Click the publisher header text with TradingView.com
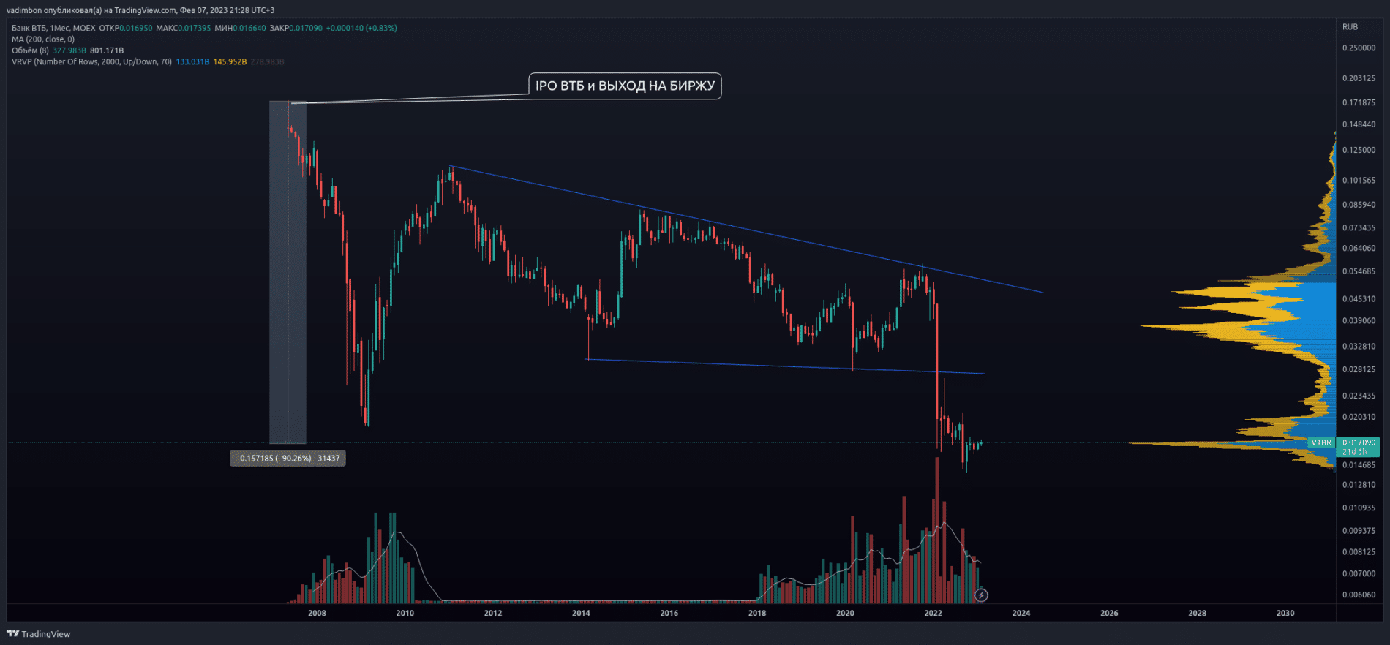 pyautogui.click(x=140, y=10)
